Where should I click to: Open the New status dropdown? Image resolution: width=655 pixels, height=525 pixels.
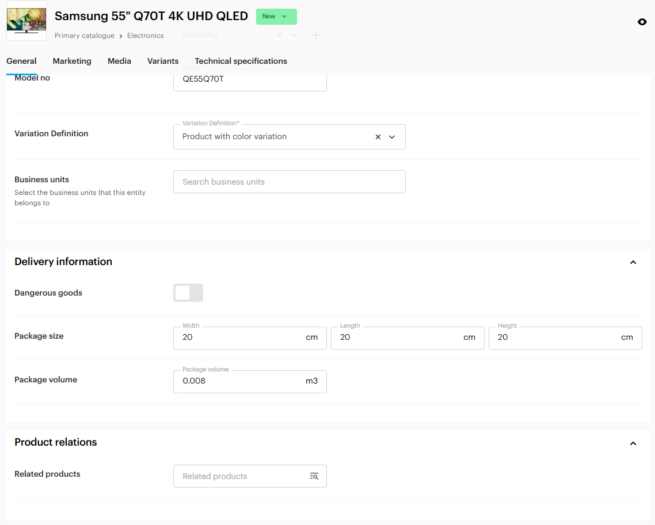coord(276,17)
